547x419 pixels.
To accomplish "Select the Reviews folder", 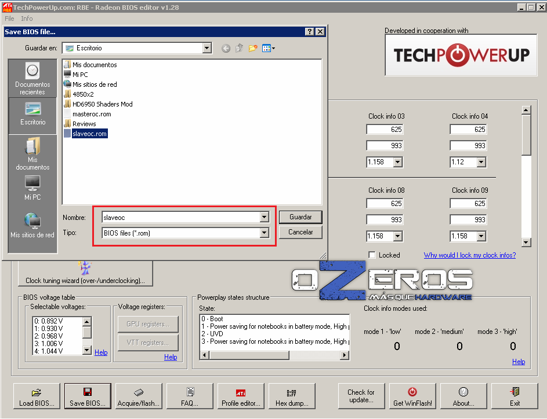I will click(x=80, y=124).
